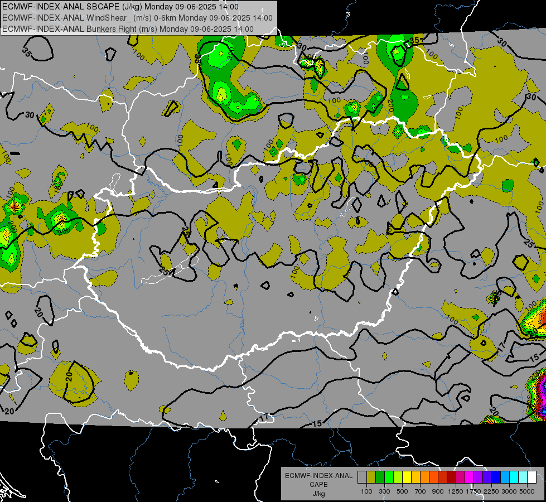Click the 17 contour label above 15

501,346
